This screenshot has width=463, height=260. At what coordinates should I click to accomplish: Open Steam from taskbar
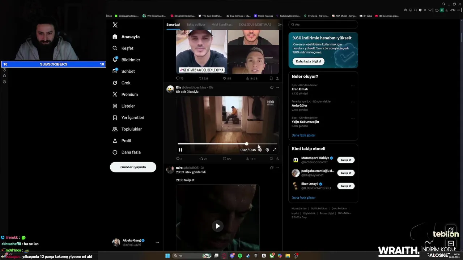coord(248,256)
